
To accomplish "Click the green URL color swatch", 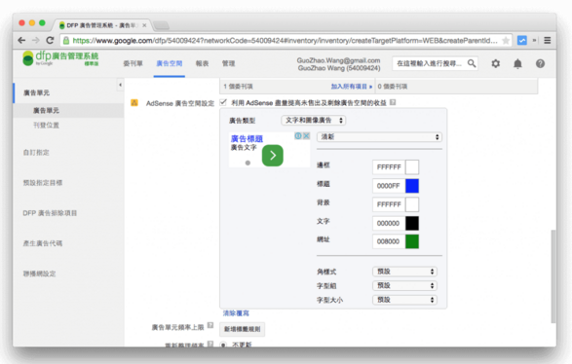I will (412, 241).
